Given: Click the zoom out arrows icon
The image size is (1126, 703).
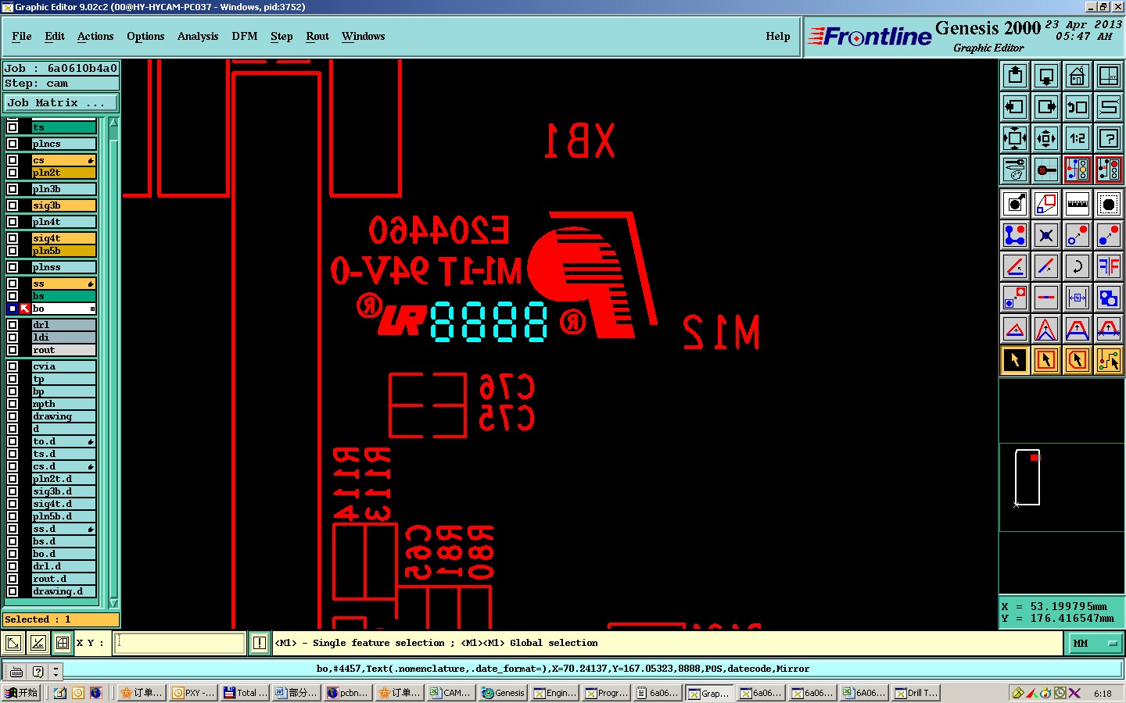Looking at the screenshot, I should click(1046, 138).
